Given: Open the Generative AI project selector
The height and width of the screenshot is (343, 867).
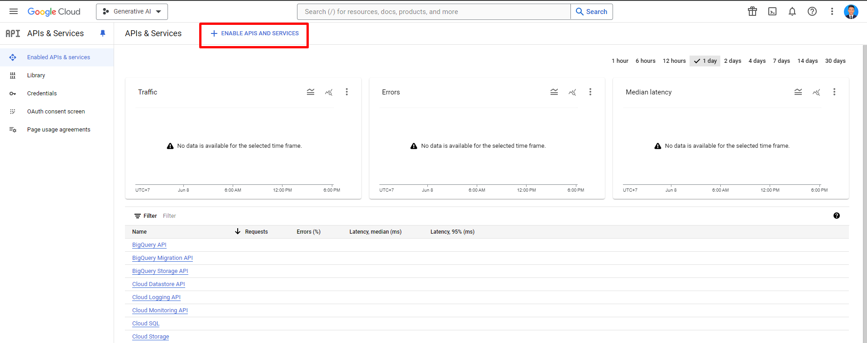Looking at the screenshot, I should click(132, 12).
